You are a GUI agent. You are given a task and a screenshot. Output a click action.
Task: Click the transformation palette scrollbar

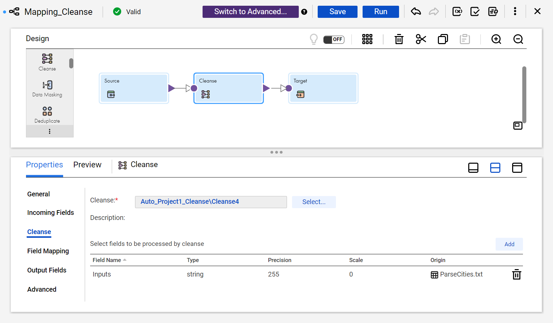(x=71, y=63)
